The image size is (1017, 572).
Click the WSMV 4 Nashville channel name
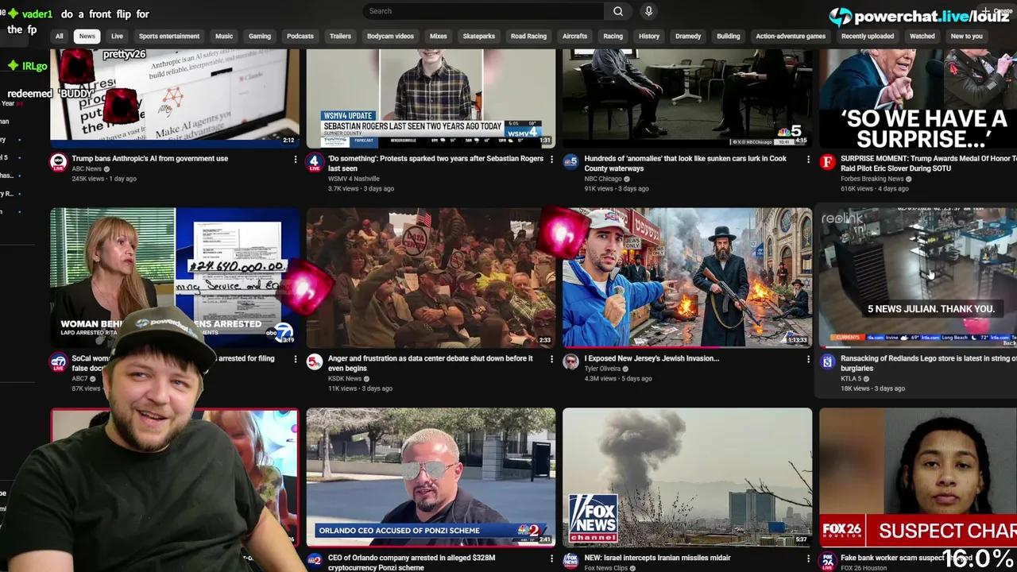point(354,179)
